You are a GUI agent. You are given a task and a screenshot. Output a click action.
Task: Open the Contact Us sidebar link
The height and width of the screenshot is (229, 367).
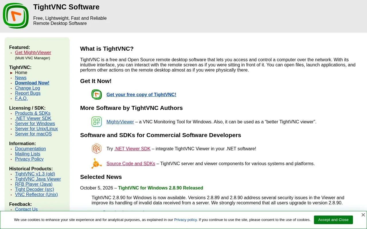(x=26, y=209)
